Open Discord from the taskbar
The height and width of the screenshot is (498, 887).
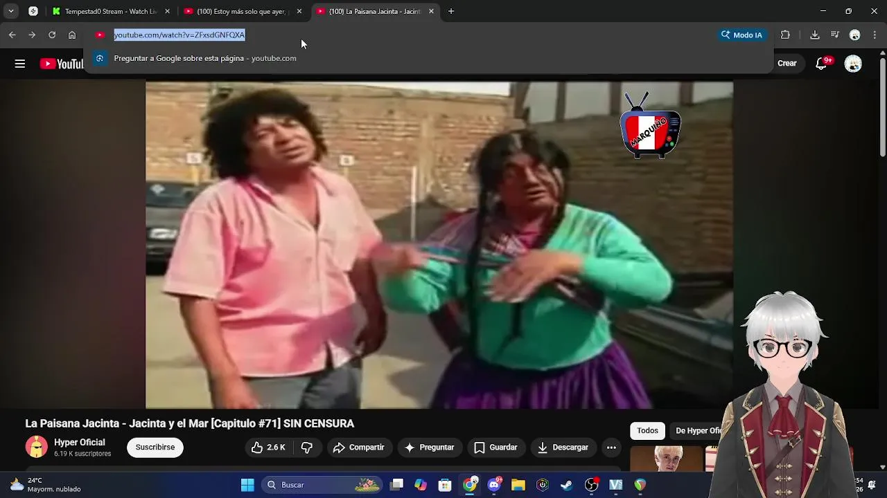pos(494,485)
